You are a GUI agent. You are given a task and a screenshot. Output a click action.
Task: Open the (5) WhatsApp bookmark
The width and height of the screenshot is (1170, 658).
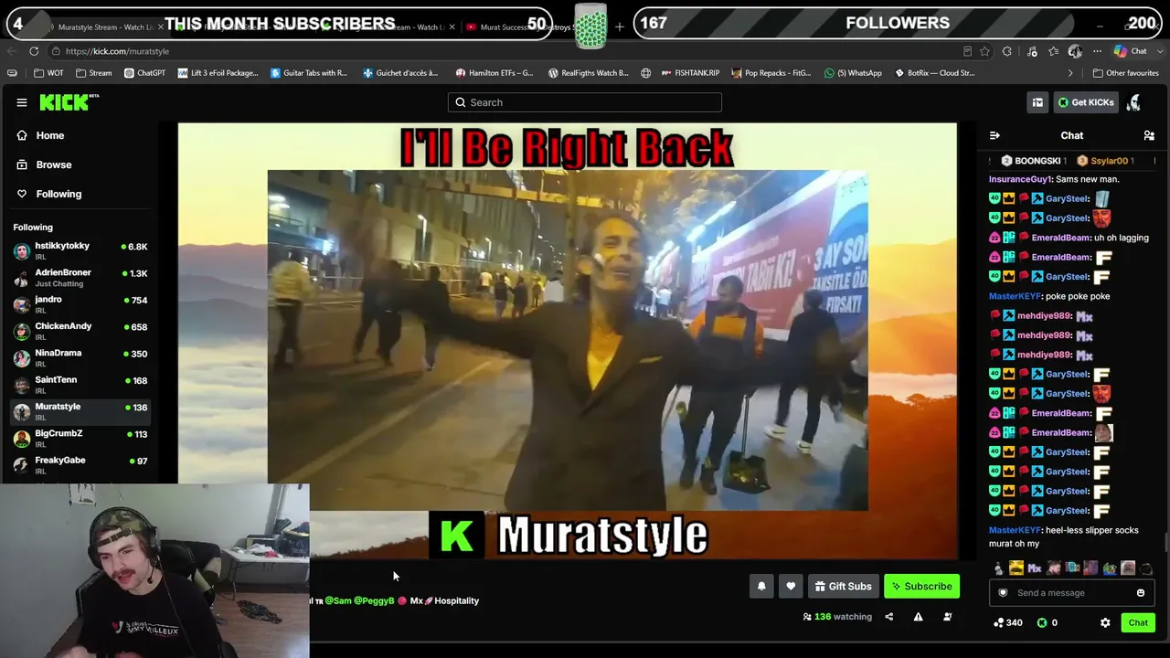[853, 73]
